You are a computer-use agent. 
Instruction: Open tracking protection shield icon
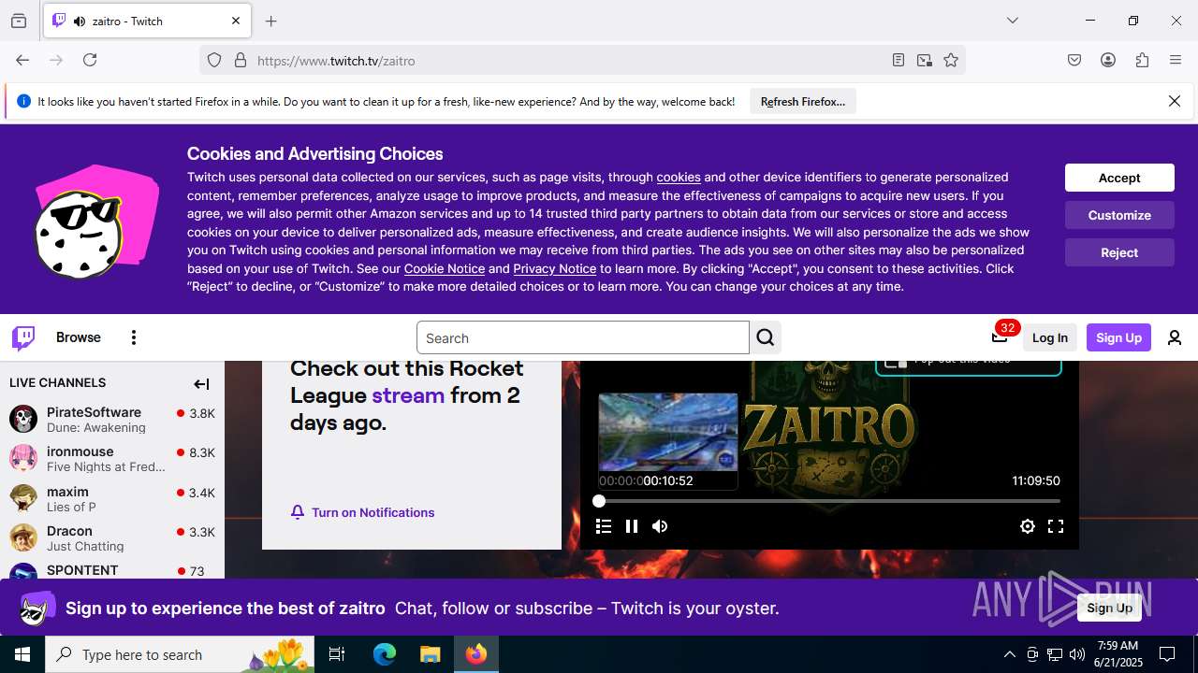click(214, 60)
